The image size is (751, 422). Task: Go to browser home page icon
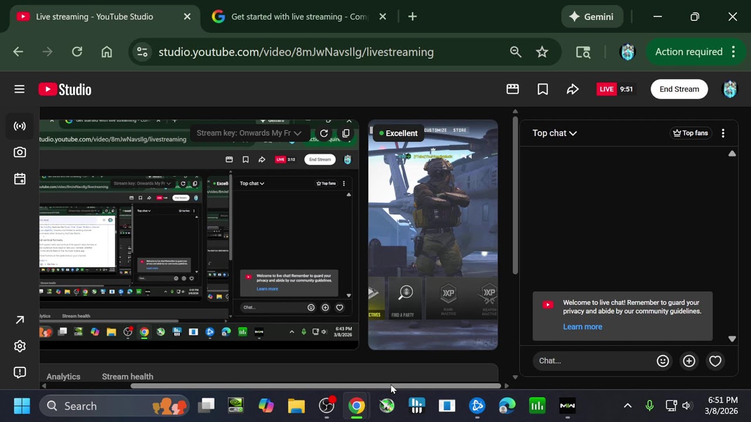[107, 52]
